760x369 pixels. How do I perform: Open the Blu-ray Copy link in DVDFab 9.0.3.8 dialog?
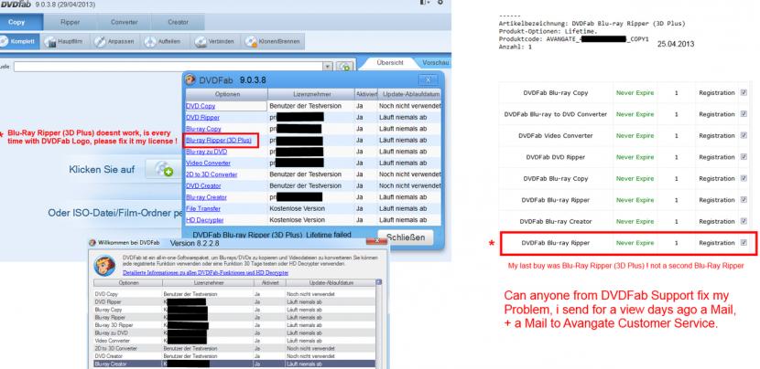tap(203, 129)
